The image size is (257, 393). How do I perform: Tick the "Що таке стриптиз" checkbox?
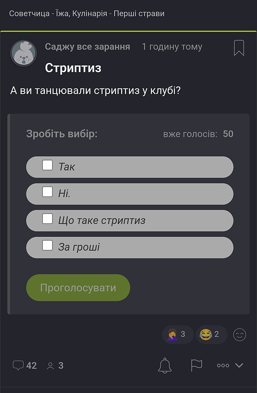pos(47,219)
